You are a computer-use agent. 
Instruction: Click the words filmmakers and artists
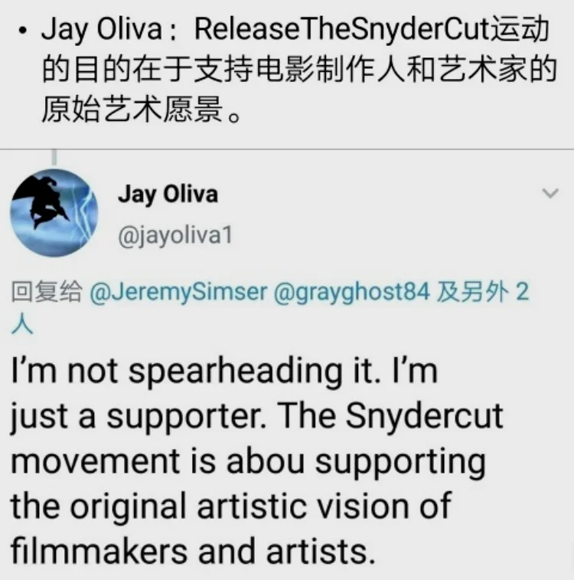[x=192, y=551]
